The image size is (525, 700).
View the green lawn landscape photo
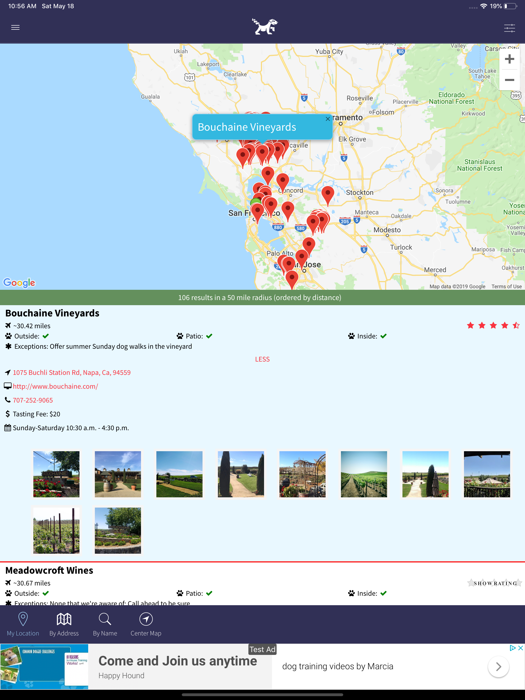[179, 474]
